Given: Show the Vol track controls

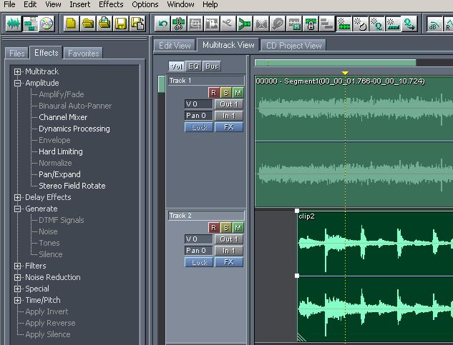Looking at the screenshot, I should [177, 66].
